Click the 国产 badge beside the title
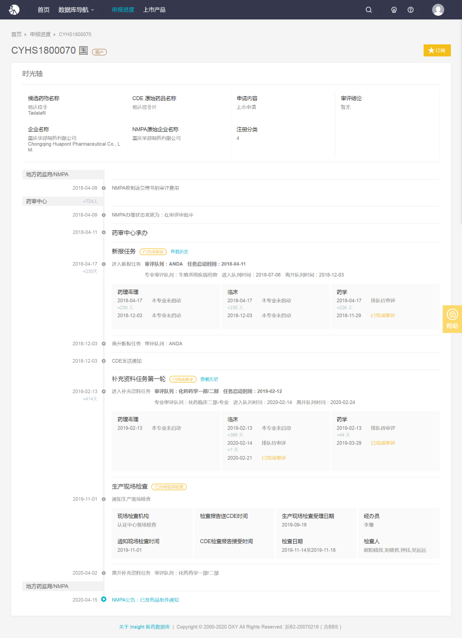The height and width of the screenshot is (638, 462). coord(99,52)
